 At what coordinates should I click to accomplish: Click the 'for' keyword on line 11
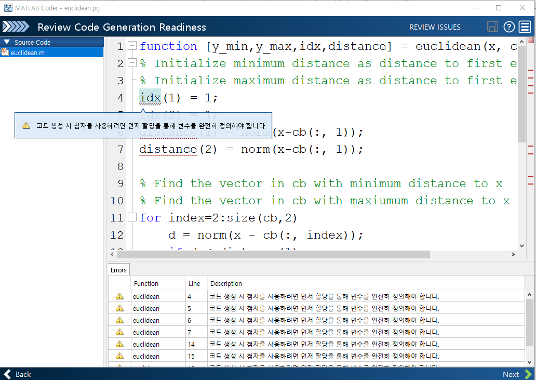click(150, 218)
